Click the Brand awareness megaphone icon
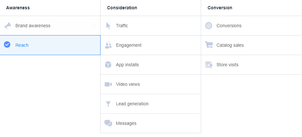 pyautogui.click(x=8, y=26)
